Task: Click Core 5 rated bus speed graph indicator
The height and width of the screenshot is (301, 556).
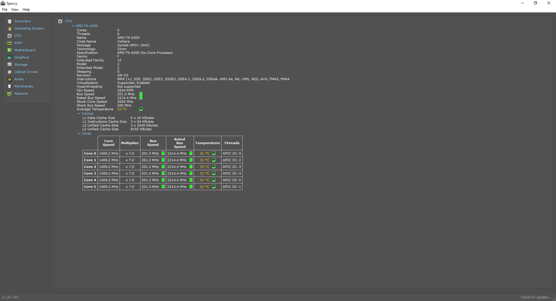Action: (191, 187)
